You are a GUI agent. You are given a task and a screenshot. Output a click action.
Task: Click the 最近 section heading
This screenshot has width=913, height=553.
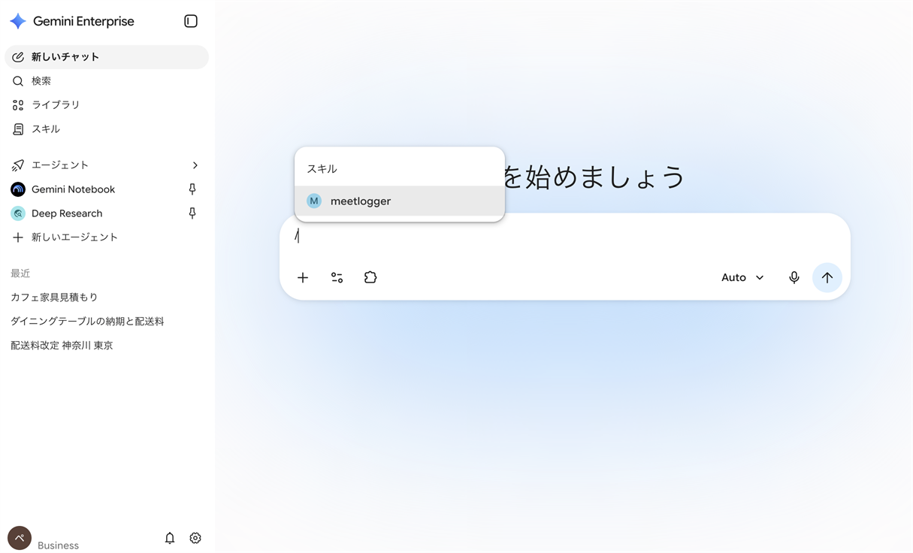point(20,273)
